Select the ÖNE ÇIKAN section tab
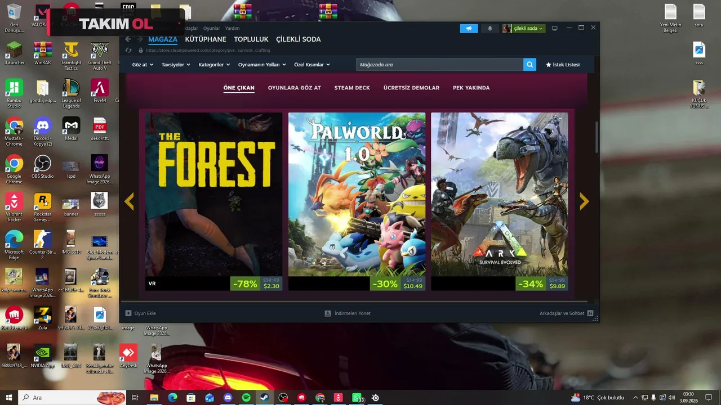This screenshot has width=721, height=405. click(239, 88)
